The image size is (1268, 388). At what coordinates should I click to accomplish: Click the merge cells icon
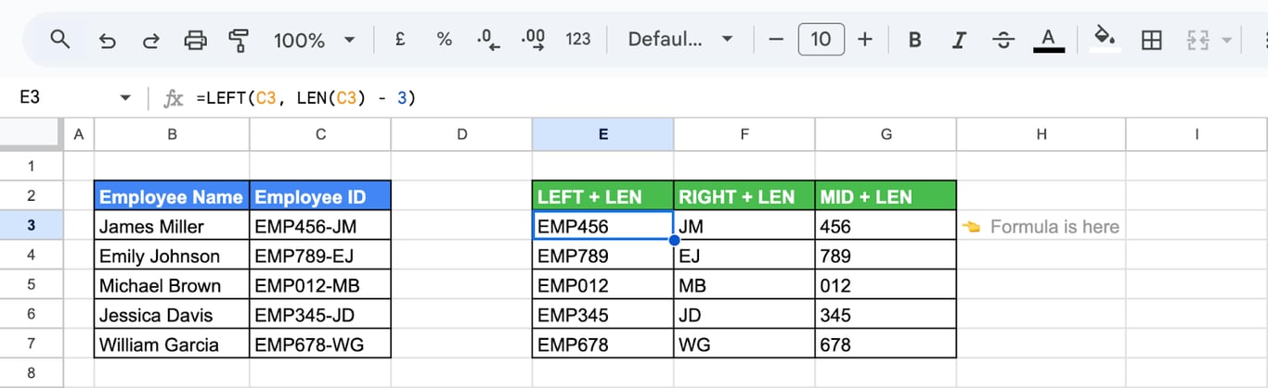[x=1197, y=40]
